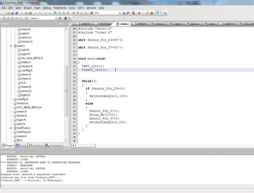Open the Flash menu
The width and height of the screenshot is (254, 193).
point(38,8)
